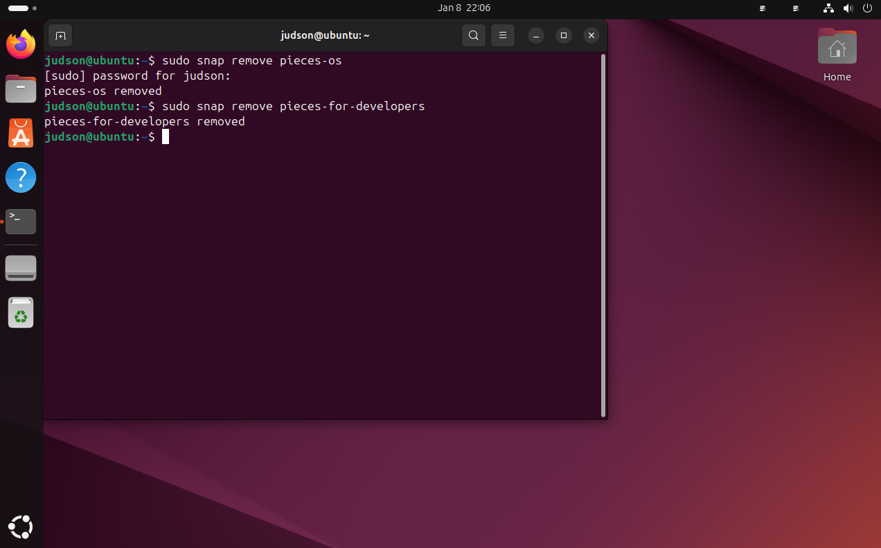The height and width of the screenshot is (548, 881).
Task: Open the Trash from the dock
Action: pyautogui.click(x=21, y=312)
